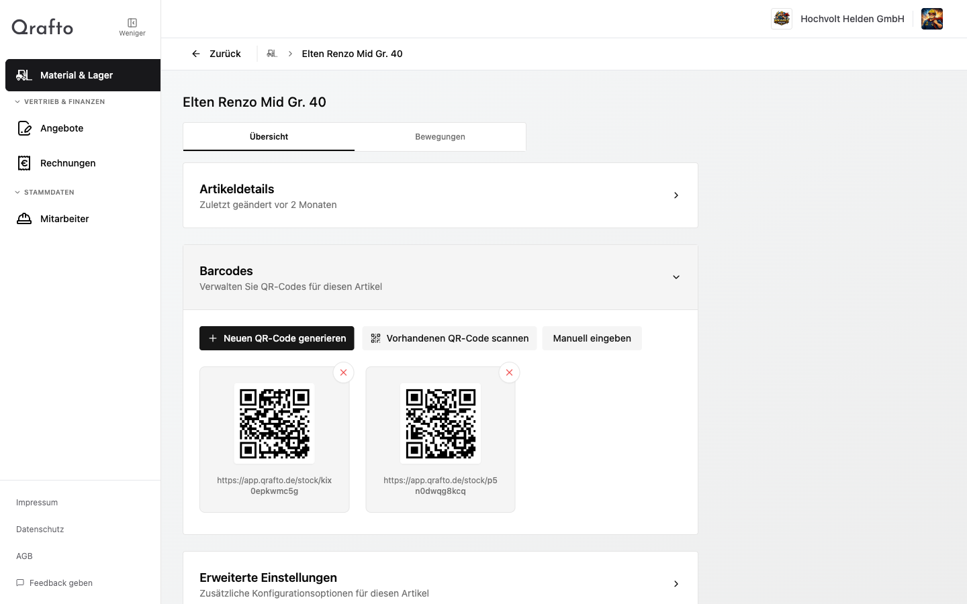
Task: Click the speech bubble icon next to Feedback geben
Action: click(x=19, y=583)
